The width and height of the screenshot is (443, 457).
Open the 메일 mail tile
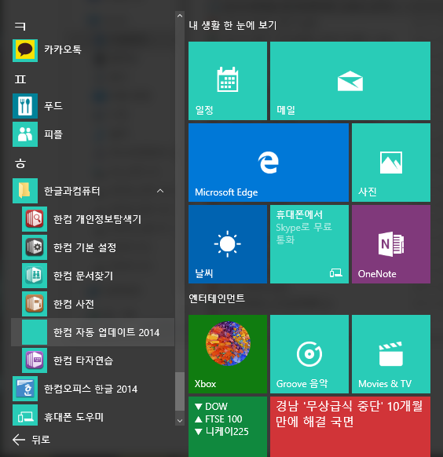coord(350,81)
